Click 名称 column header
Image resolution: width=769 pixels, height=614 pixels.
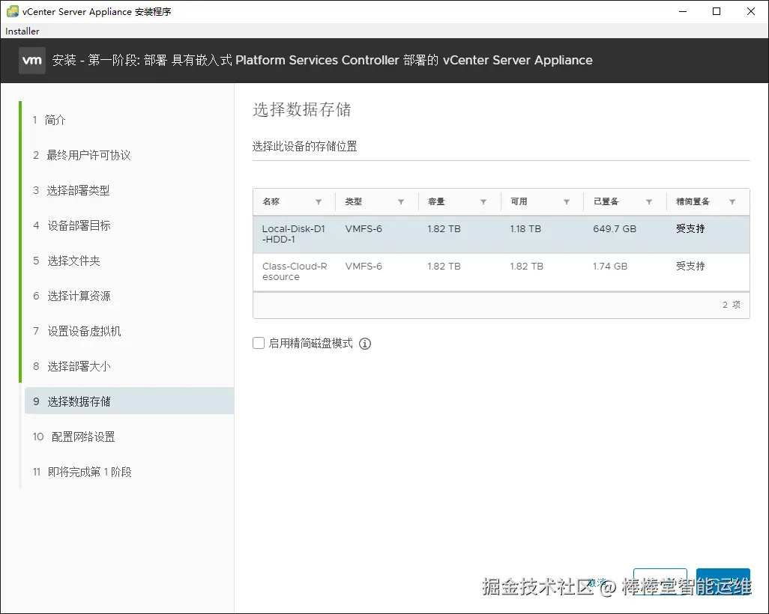(x=271, y=202)
